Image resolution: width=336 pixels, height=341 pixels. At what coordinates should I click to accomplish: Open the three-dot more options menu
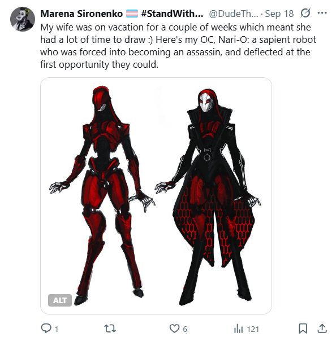[x=322, y=13]
